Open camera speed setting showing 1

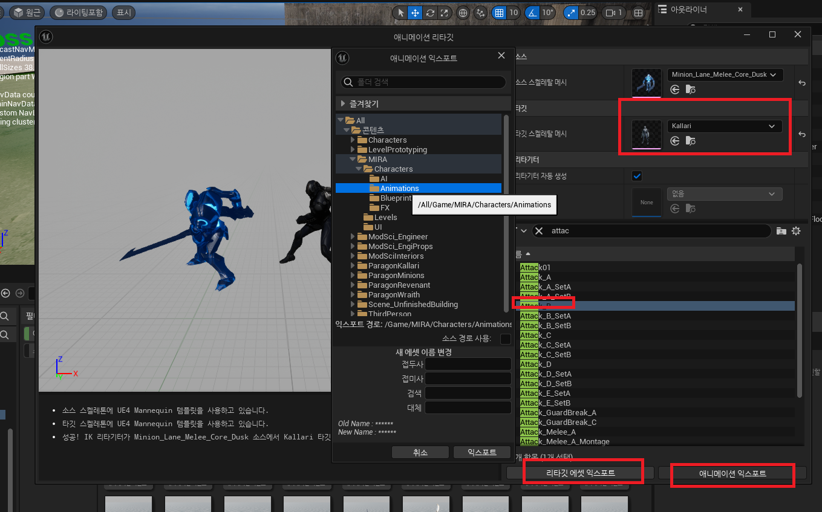tap(615, 13)
